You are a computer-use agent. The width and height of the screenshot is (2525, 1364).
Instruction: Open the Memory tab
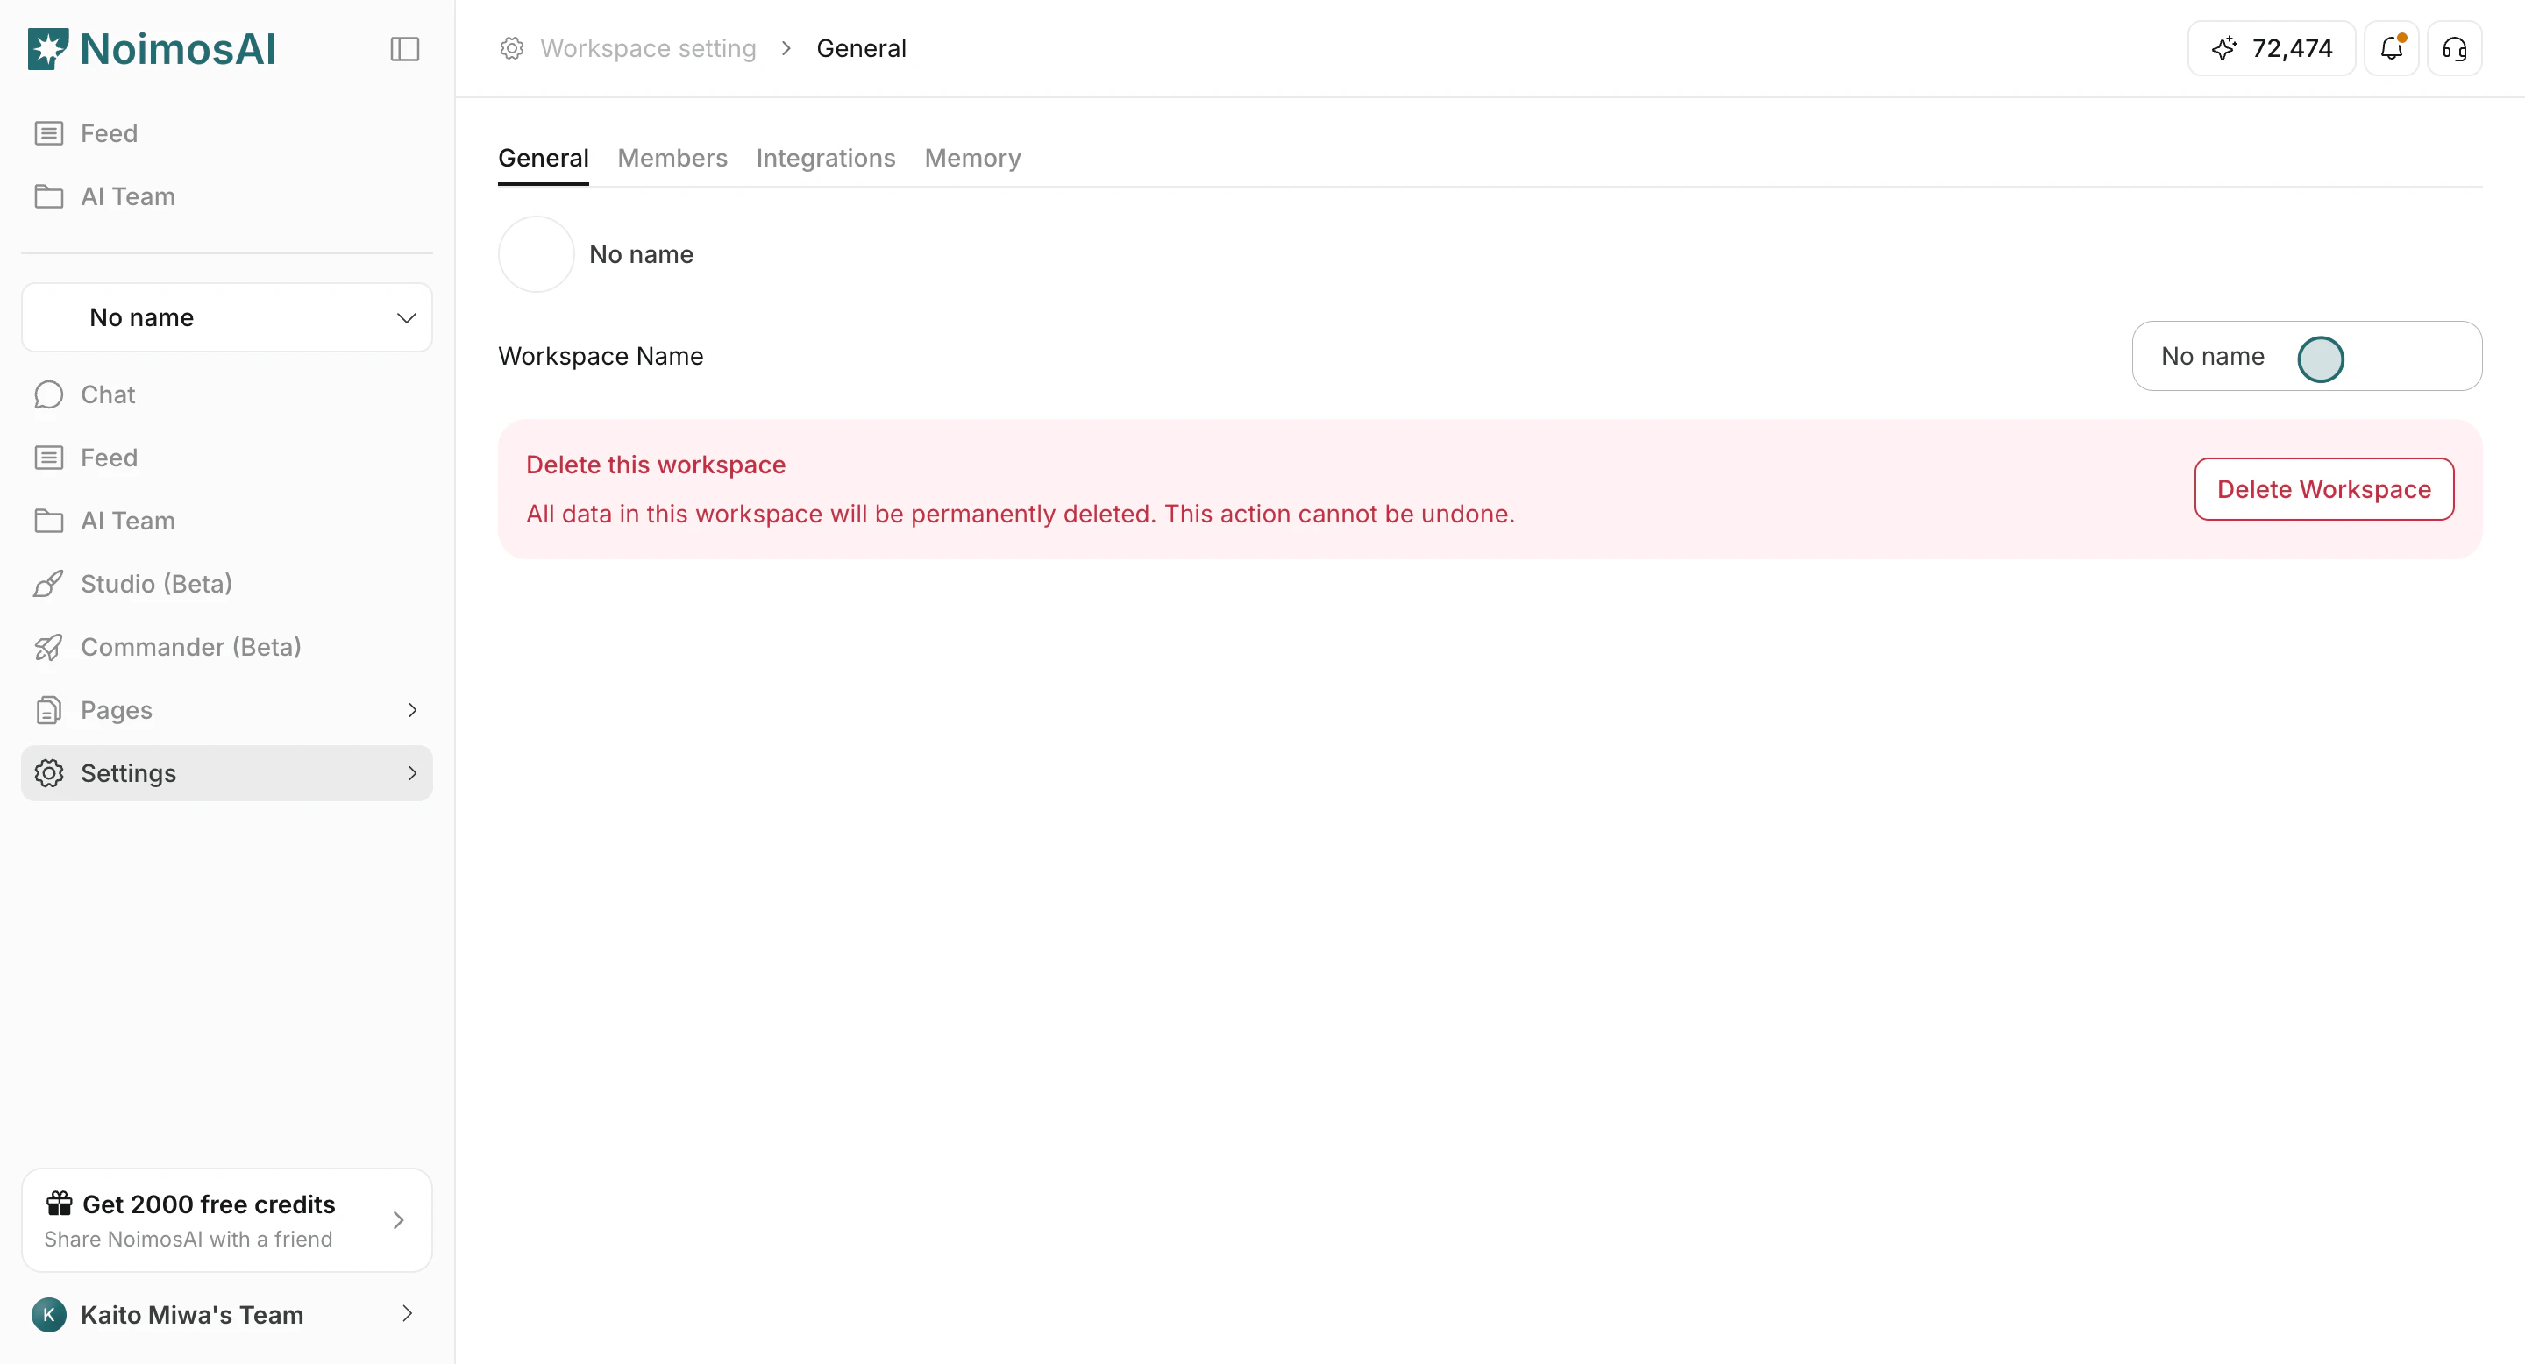click(972, 158)
